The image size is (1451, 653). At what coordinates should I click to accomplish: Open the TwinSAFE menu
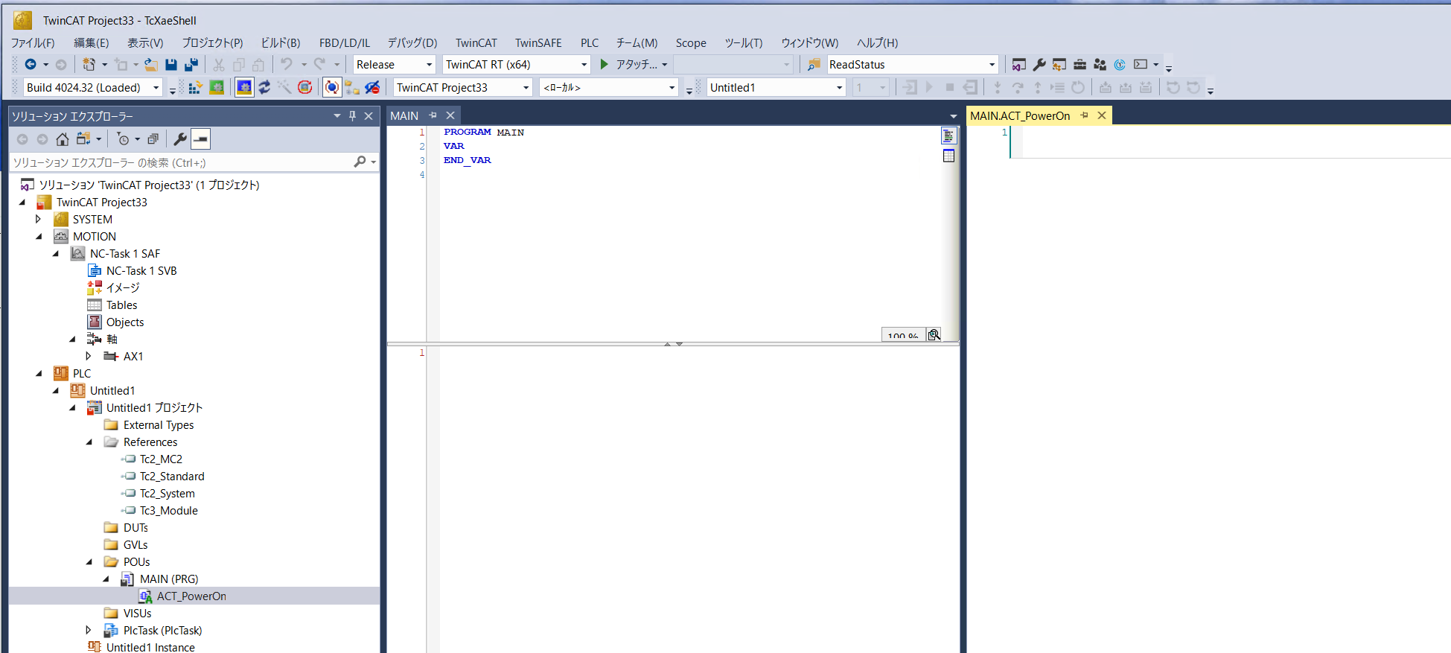pos(538,43)
